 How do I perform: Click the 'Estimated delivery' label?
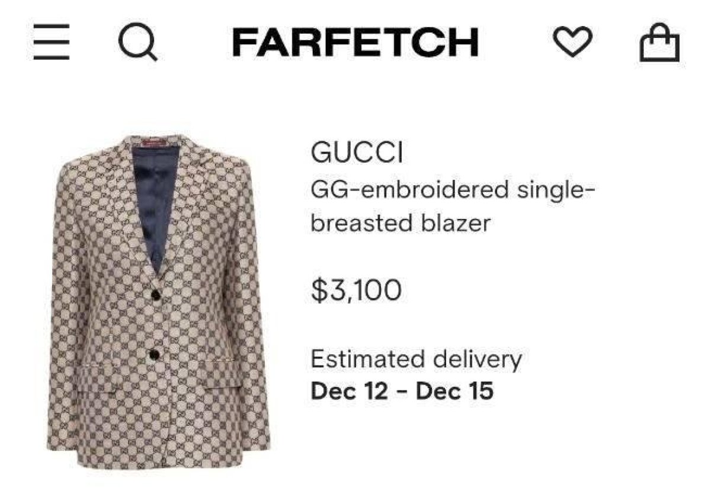[x=416, y=359]
